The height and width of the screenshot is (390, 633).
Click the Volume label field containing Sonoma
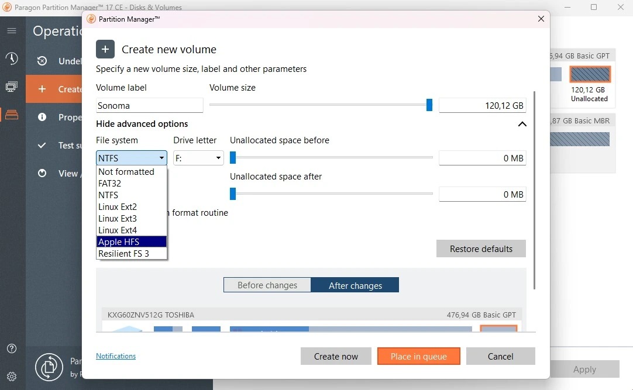[x=149, y=106]
